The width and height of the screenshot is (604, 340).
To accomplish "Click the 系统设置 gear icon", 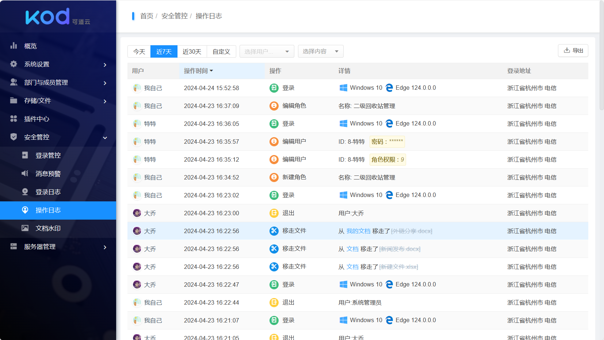I will click(14, 64).
